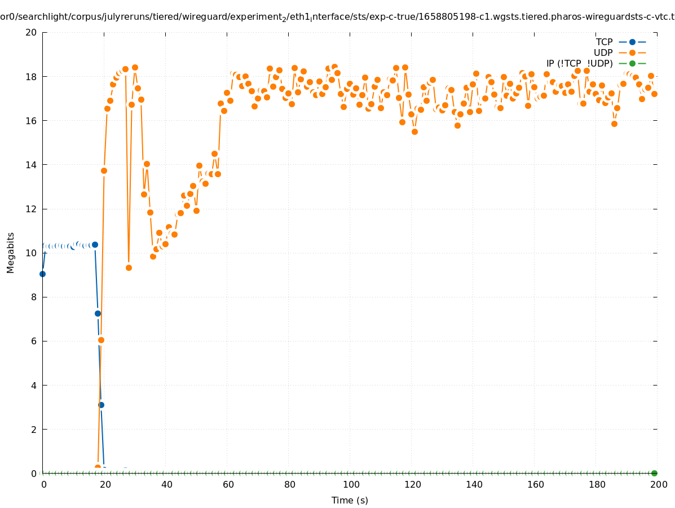Click UDP dip point near 9 Megabits
675x508 pixels.
tap(129, 268)
